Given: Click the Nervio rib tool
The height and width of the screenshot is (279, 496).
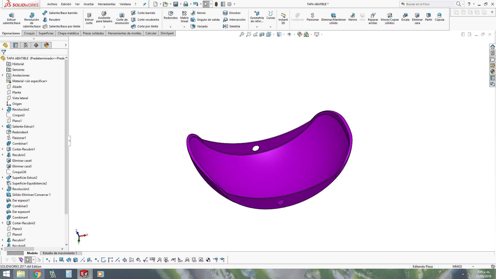Looking at the screenshot, I should pos(198,13).
